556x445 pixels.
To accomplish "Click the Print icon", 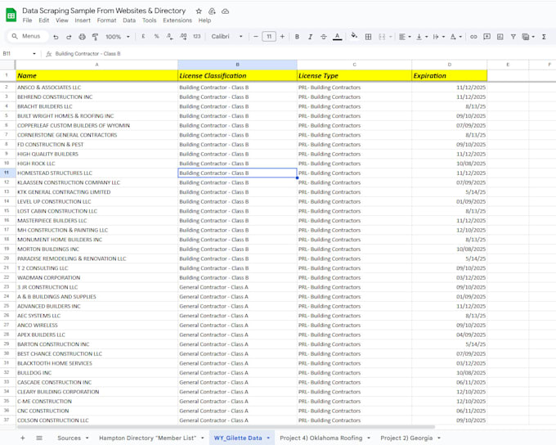I will point(82,37).
